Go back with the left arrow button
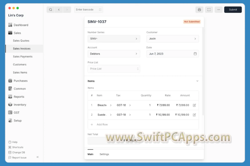The image size is (250, 166). (x=59, y=10)
